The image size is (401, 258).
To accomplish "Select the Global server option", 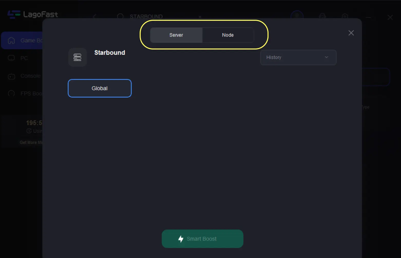I will point(100,88).
